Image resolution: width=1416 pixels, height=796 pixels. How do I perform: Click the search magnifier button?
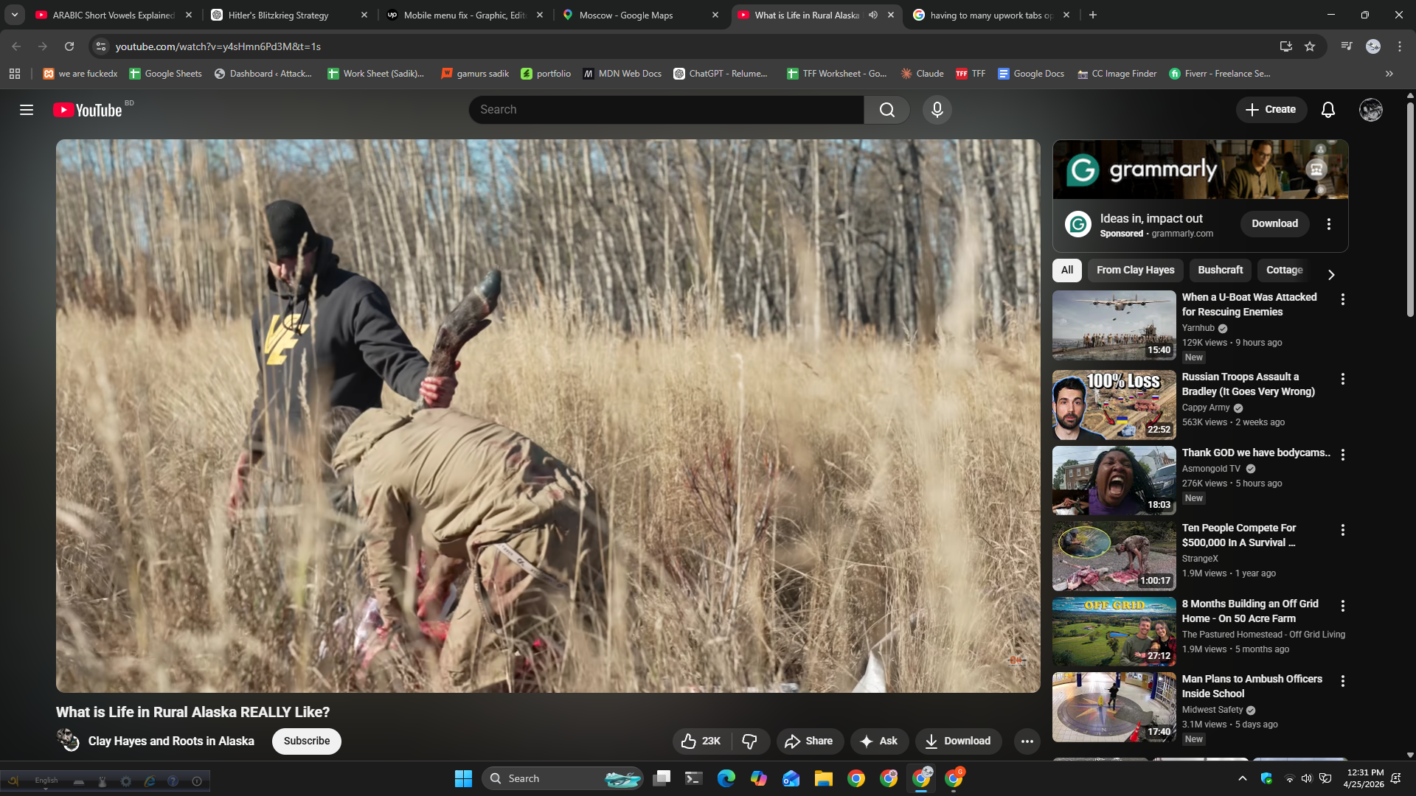point(886,110)
